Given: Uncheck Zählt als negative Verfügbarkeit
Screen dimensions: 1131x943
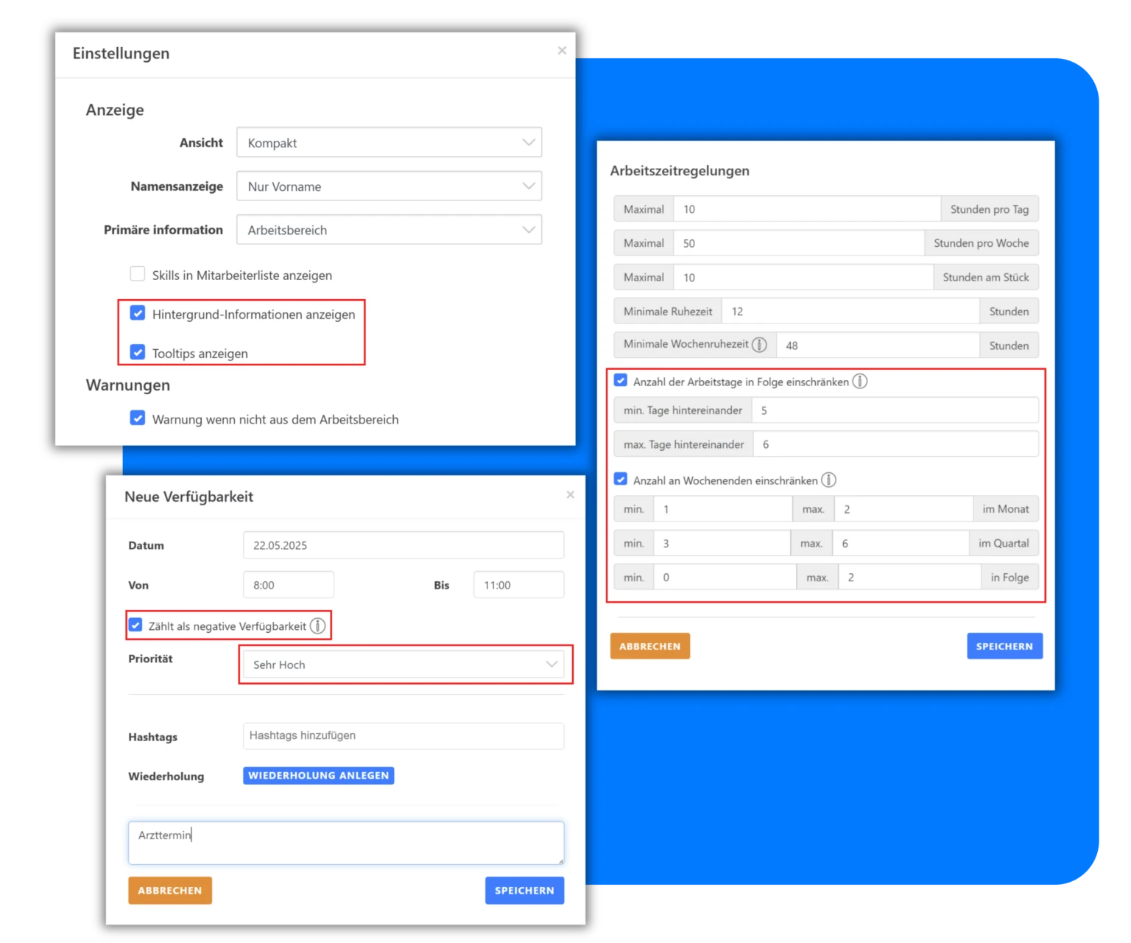Looking at the screenshot, I should 135,625.
